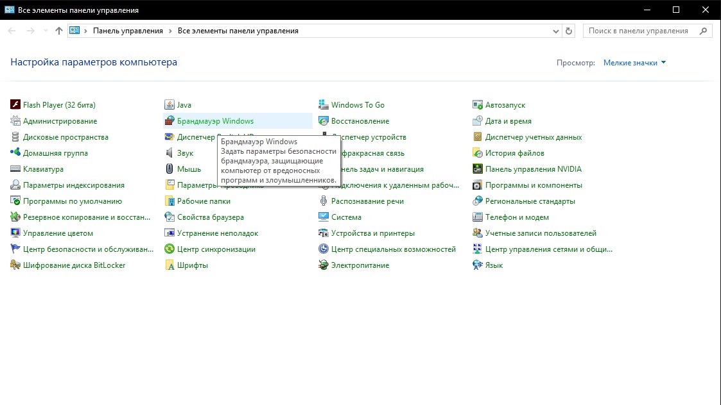The height and width of the screenshot is (405, 721).
Task: Click the refresh button in address bar
Action: [569, 31]
